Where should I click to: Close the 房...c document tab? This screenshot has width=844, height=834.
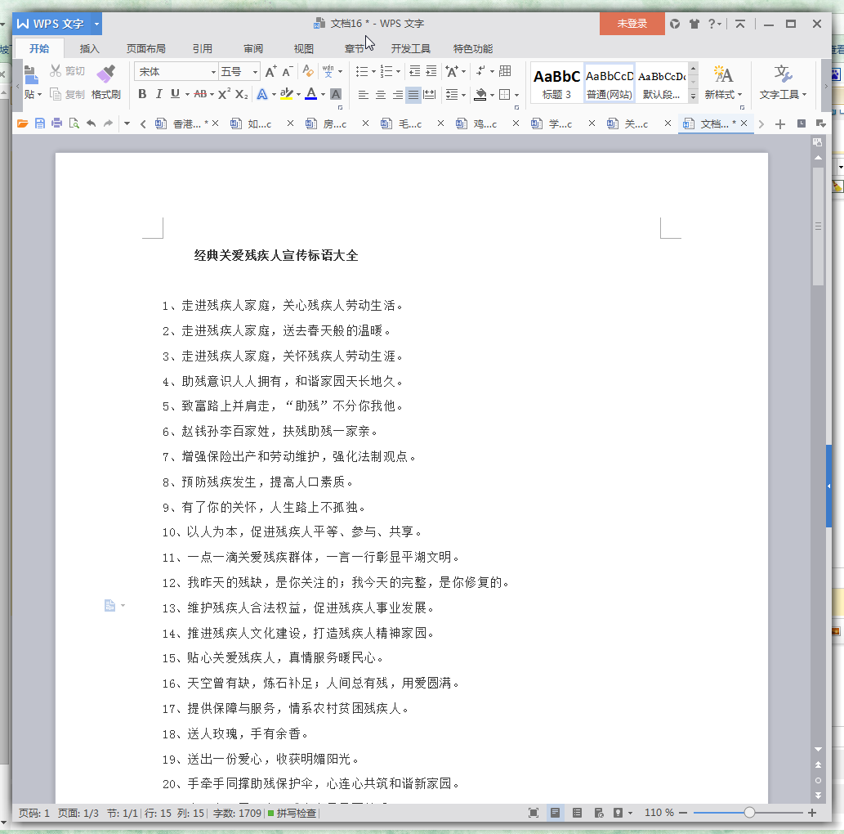coord(365,123)
